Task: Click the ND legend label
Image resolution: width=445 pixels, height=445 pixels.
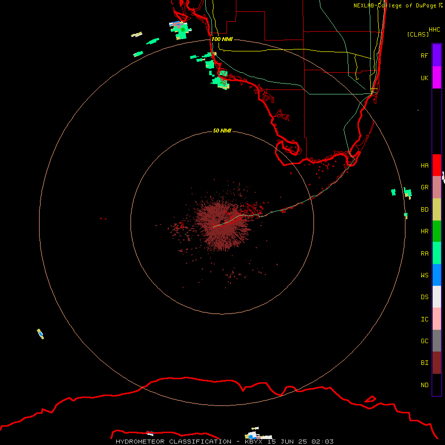Action: point(424,385)
